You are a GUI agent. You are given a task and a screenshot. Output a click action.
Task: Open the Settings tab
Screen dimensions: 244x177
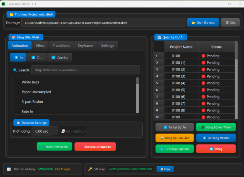[107, 45]
